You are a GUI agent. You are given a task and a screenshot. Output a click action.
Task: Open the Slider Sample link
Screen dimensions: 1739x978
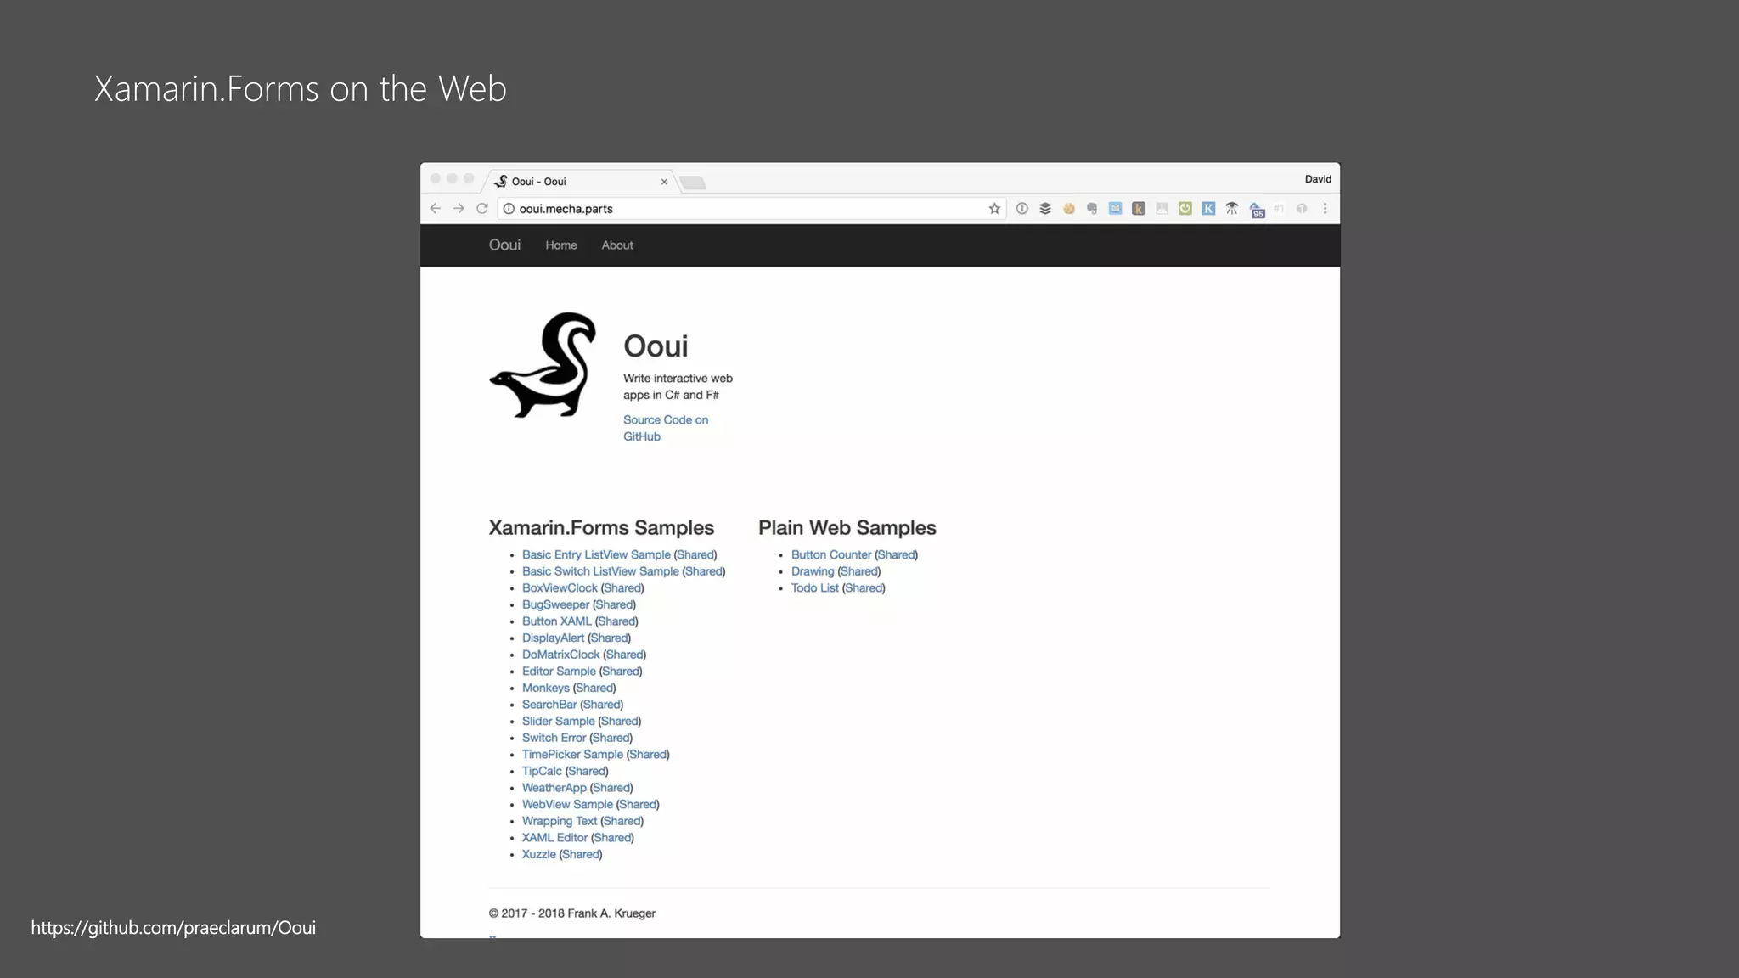coord(558,722)
